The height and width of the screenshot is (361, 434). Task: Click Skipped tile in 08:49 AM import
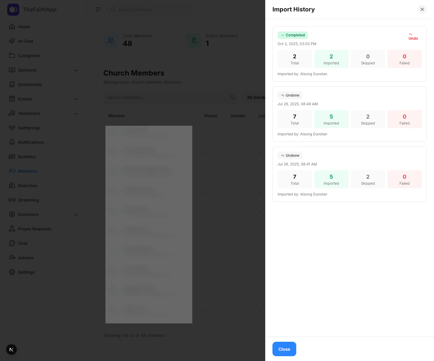click(368, 119)
